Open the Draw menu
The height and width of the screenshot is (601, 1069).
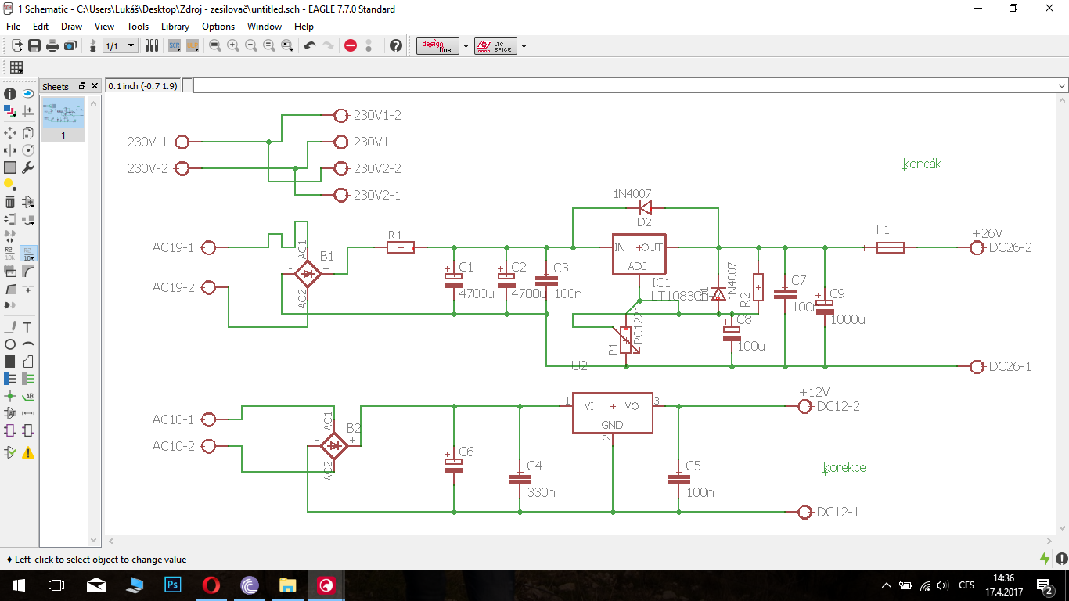[x=71, y=27]
